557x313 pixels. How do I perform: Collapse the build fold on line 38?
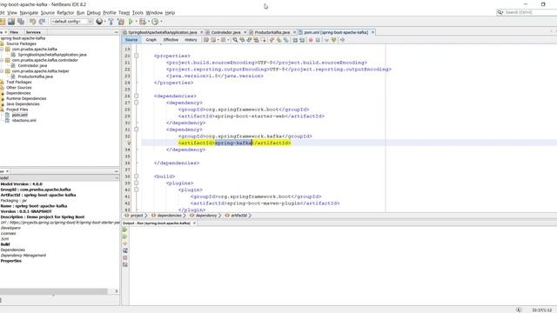click(136, 176)
